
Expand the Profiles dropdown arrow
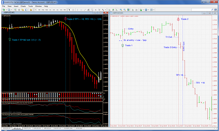tap(12, 10)
